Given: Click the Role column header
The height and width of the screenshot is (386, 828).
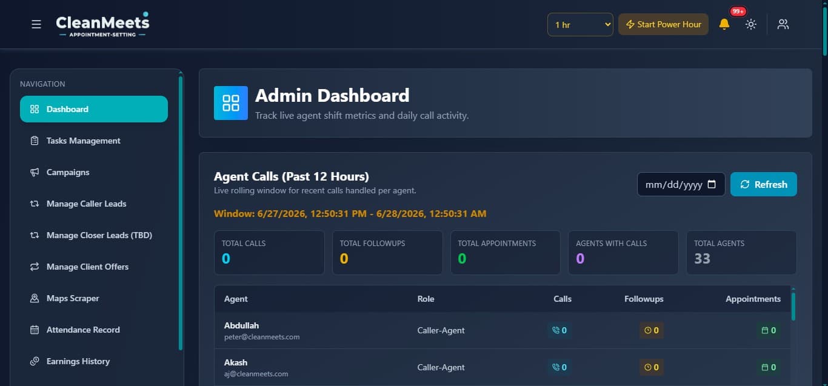Looking at the screenshot, I should coord(426,299).
